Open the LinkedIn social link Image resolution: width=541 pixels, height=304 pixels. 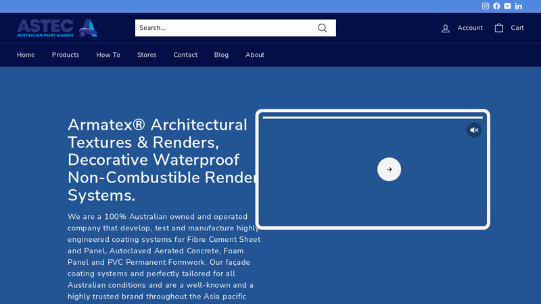[518, 6]
